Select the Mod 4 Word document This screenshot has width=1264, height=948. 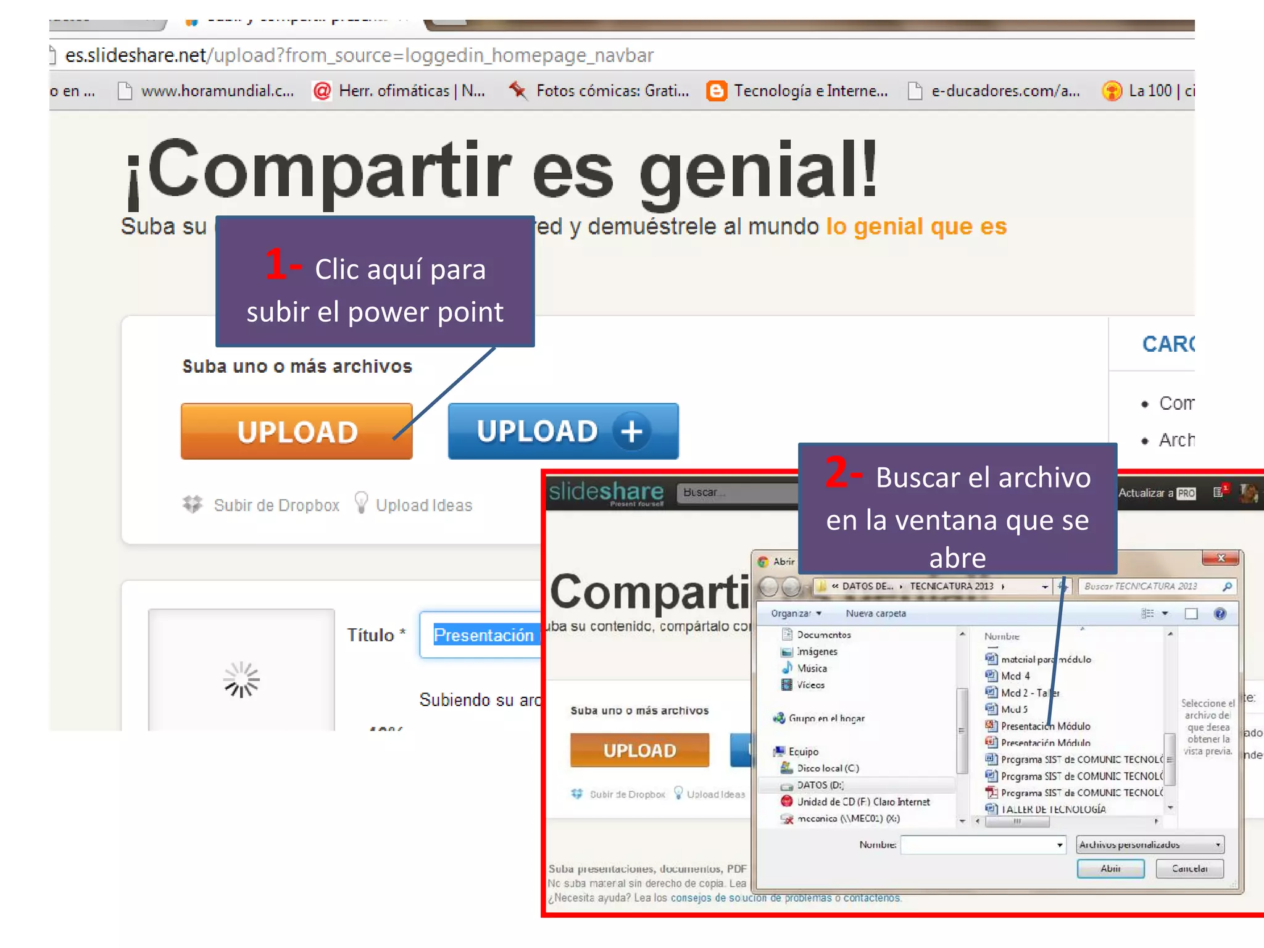pyautogui.click(x=1015, y=676)
